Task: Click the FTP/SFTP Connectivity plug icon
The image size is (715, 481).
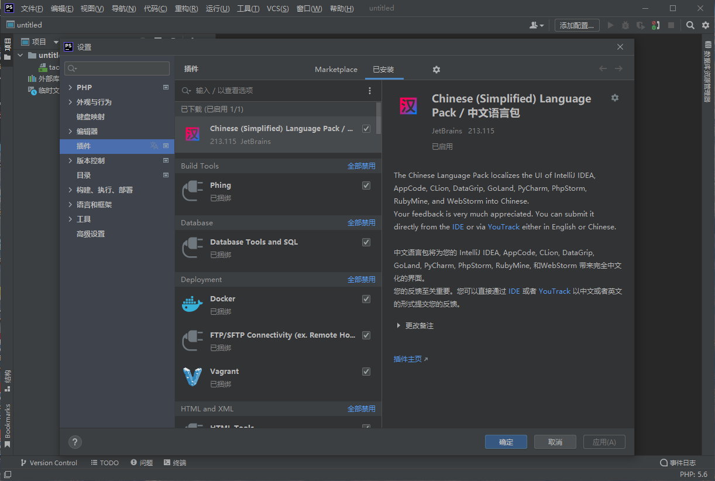Action: click(192, 341)
